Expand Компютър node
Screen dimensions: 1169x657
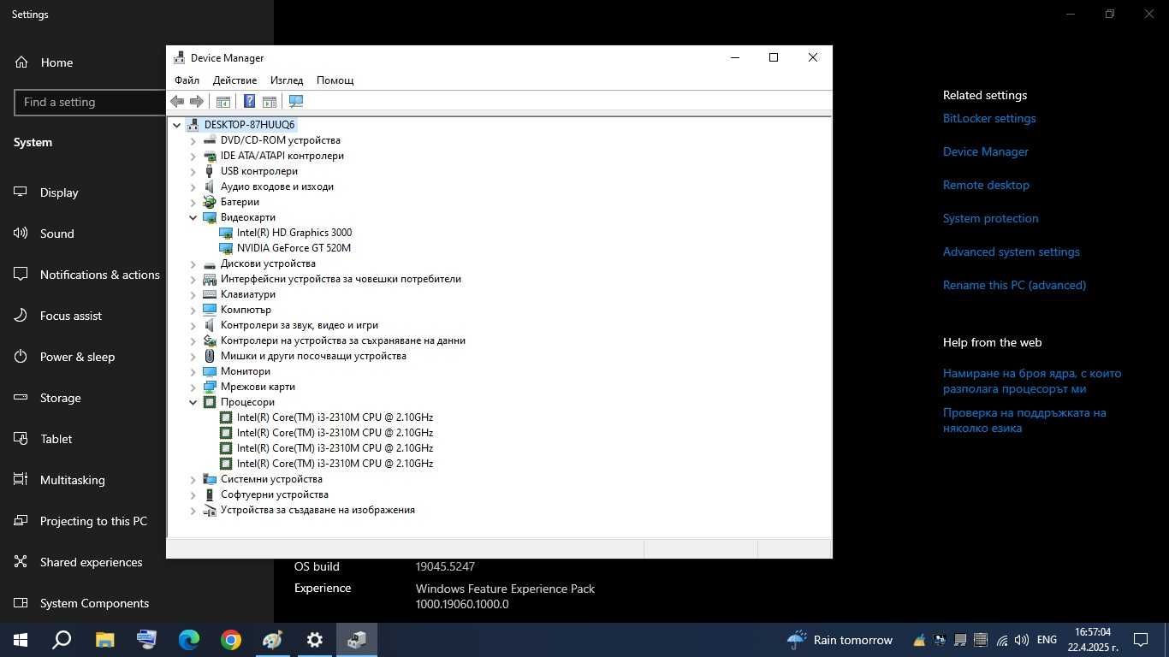[x=193, y=310]
